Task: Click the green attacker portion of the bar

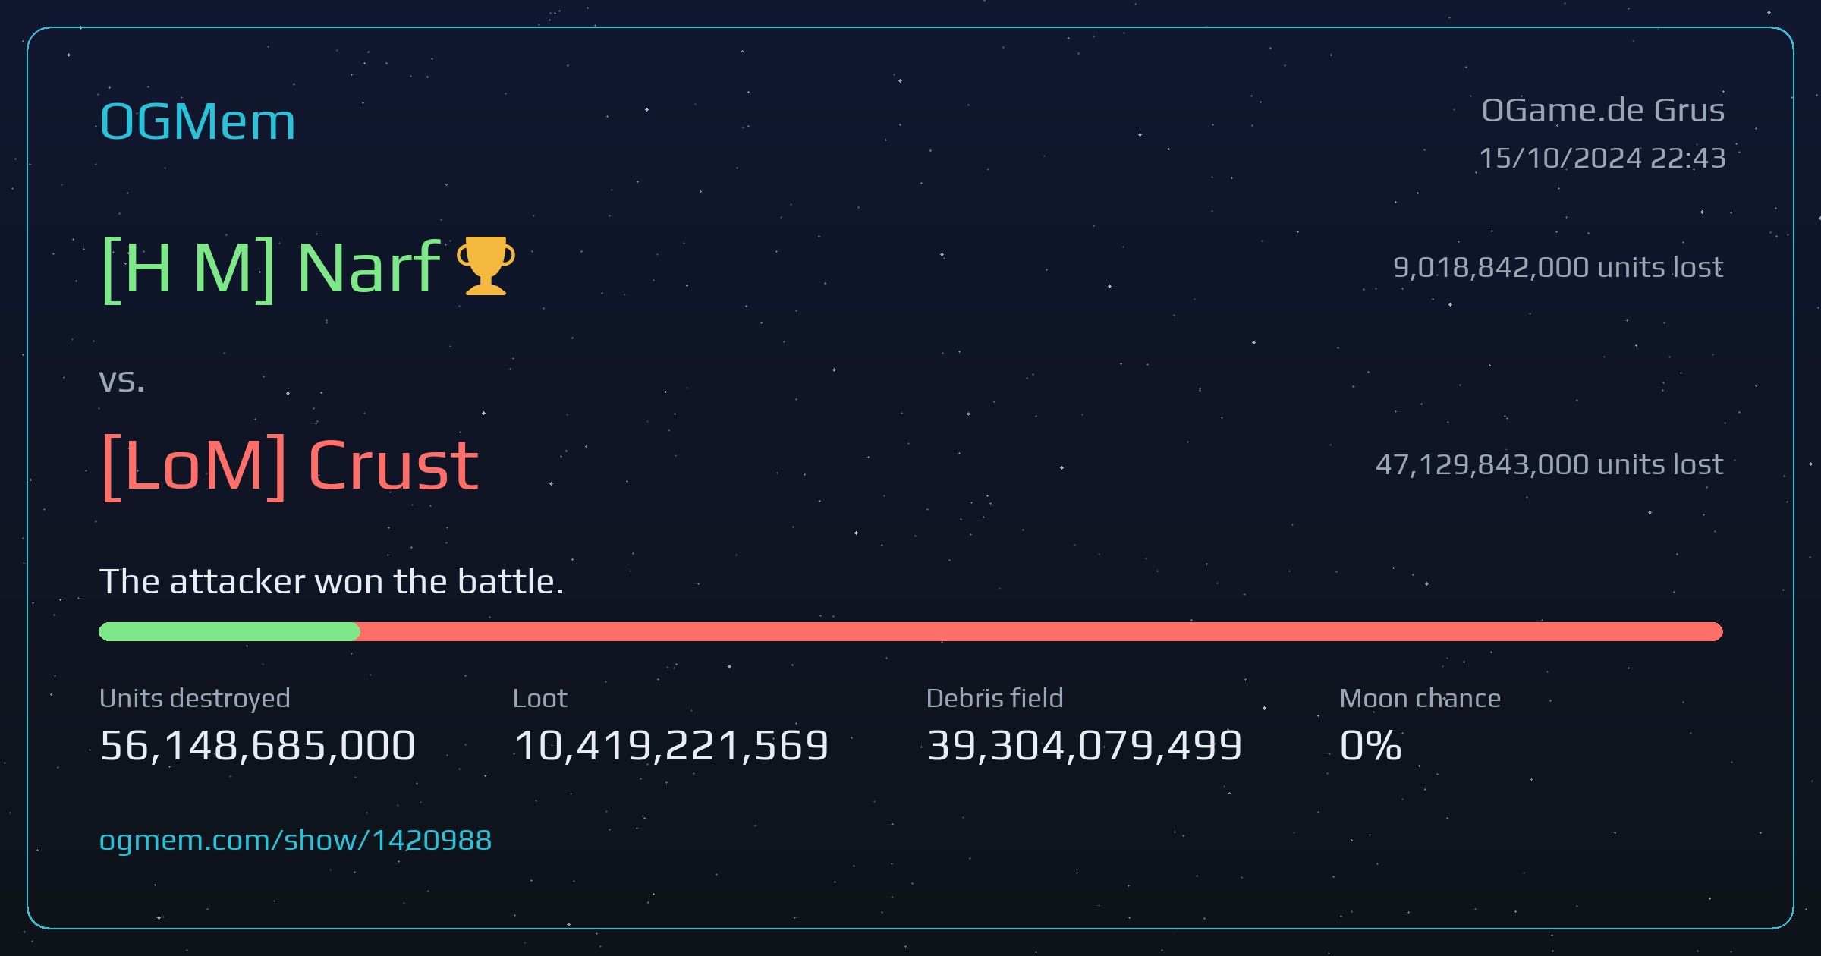Action: click(x=229, y=631)
